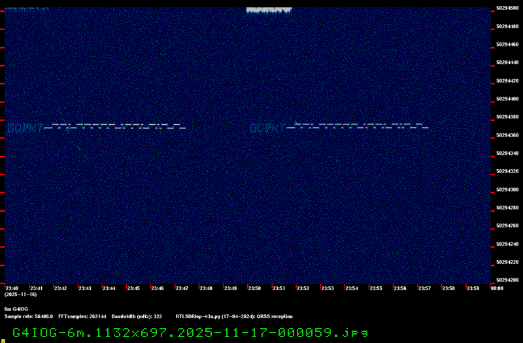Click the green G4IOG-6m filename text
Viewport: 523px width, 343px height.
pyautogui.click(x=190, y=332)
